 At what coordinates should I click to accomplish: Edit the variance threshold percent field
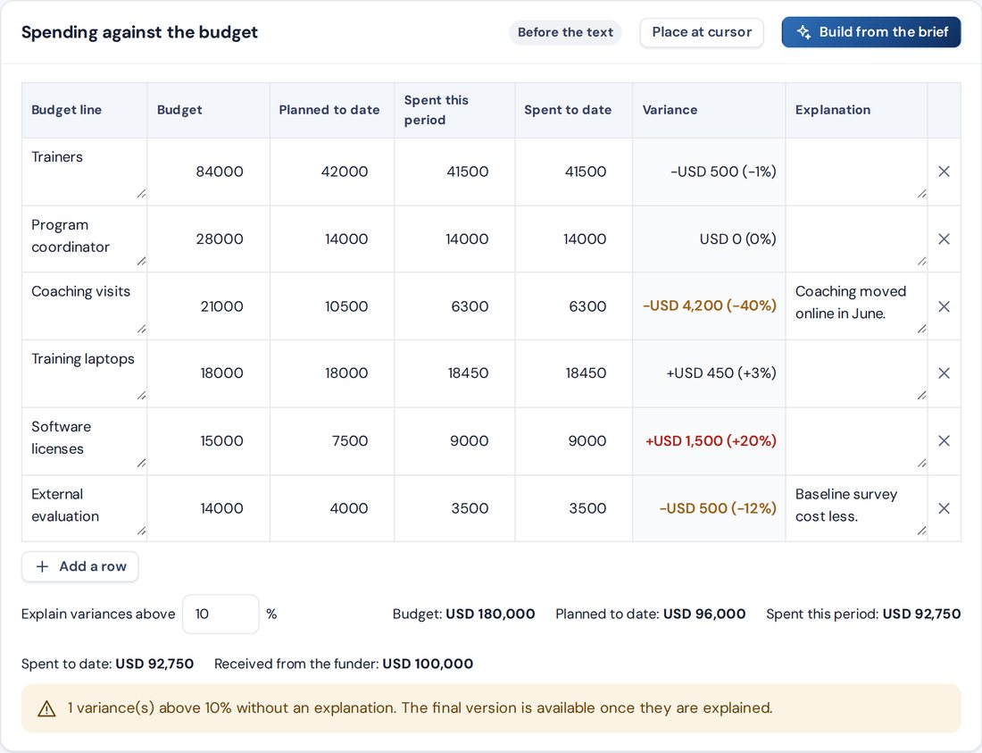[221, 614]
